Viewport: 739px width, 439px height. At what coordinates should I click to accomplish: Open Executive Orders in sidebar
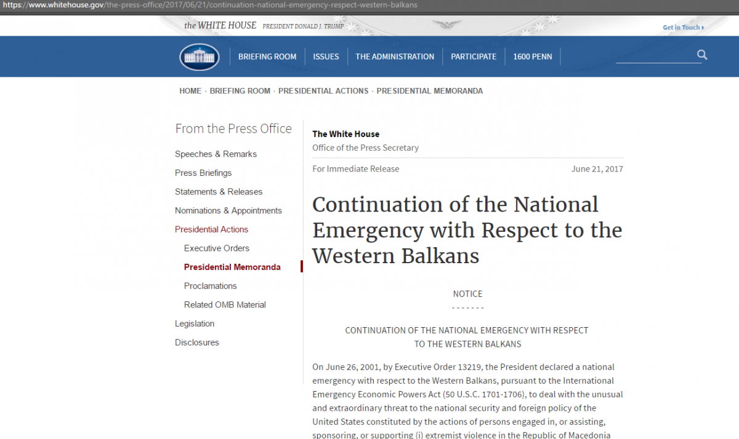[217, 248]
